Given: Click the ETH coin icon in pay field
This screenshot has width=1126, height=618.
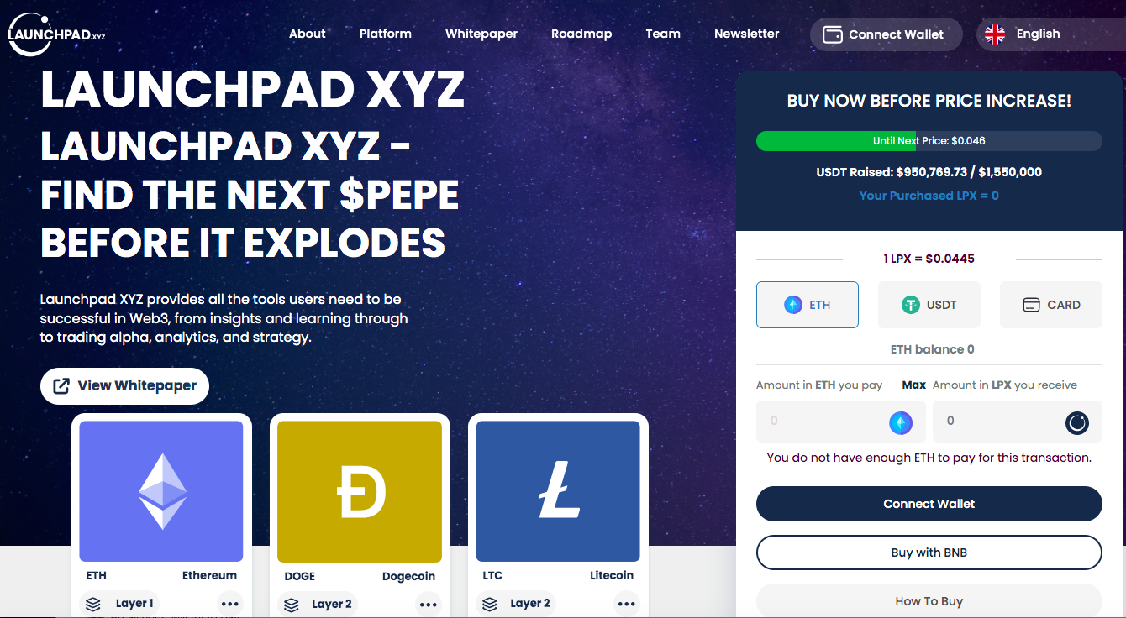Looking at the screenshot, I should 901,423.
